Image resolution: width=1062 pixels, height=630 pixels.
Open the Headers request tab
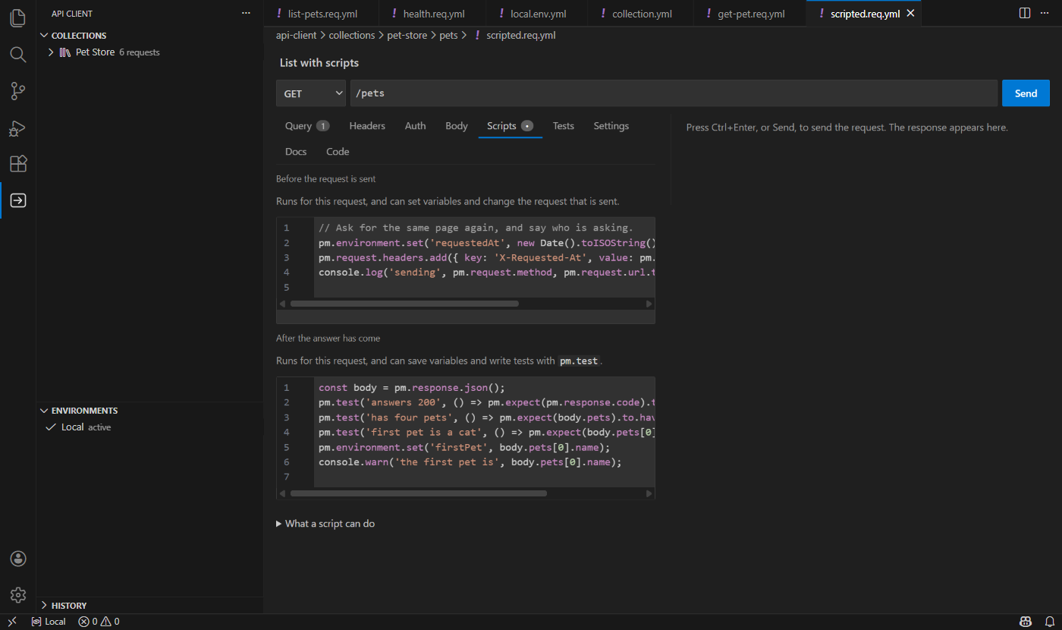click(367, 126)
